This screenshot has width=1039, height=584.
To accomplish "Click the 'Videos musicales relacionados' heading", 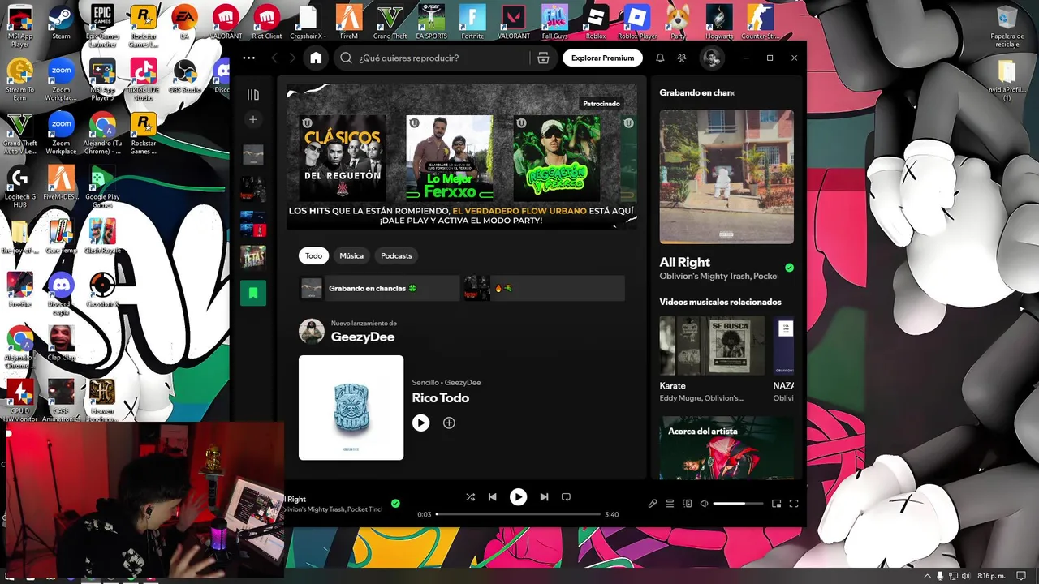I will tap(720, 302).
